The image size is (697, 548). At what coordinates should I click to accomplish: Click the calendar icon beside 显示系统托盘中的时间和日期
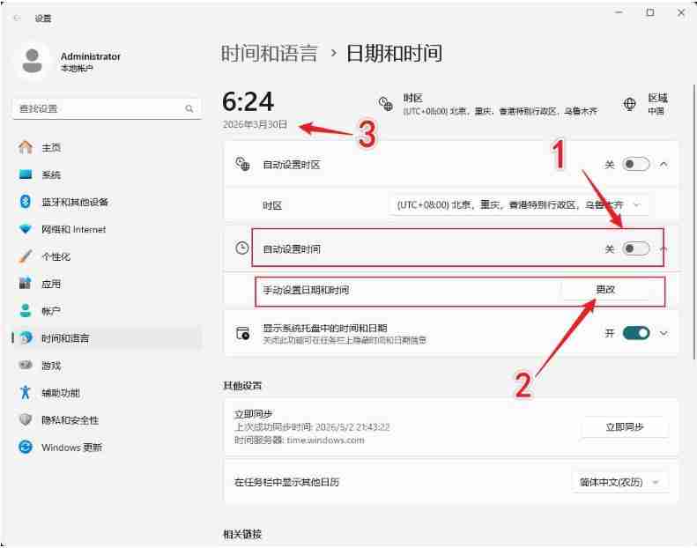242,333
